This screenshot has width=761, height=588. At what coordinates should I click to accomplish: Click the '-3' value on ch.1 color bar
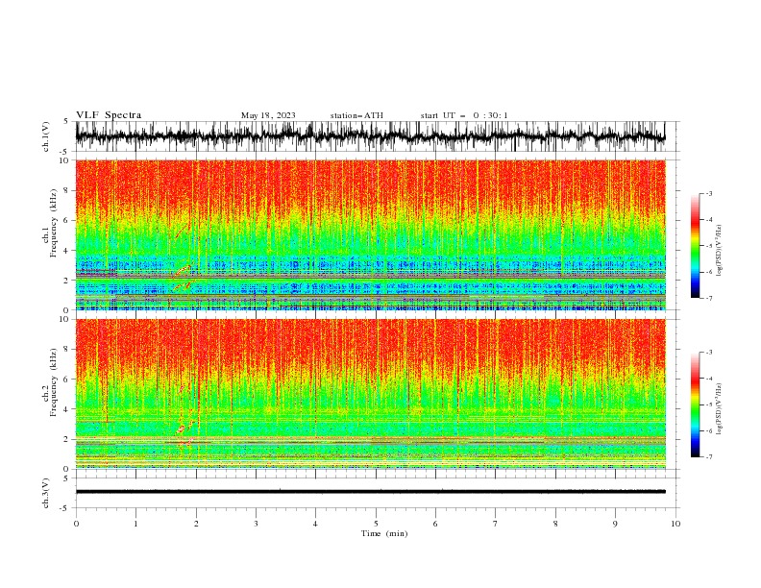coord(708,193)
